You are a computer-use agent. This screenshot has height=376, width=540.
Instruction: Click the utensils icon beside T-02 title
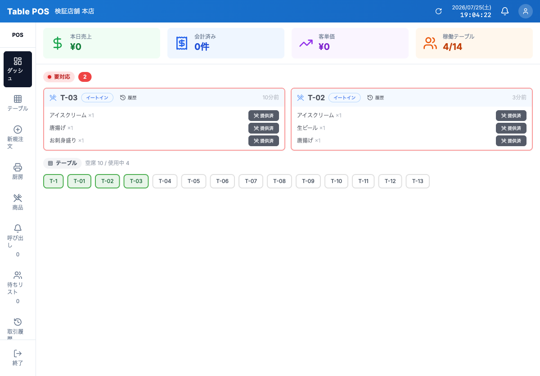[301, 98]
